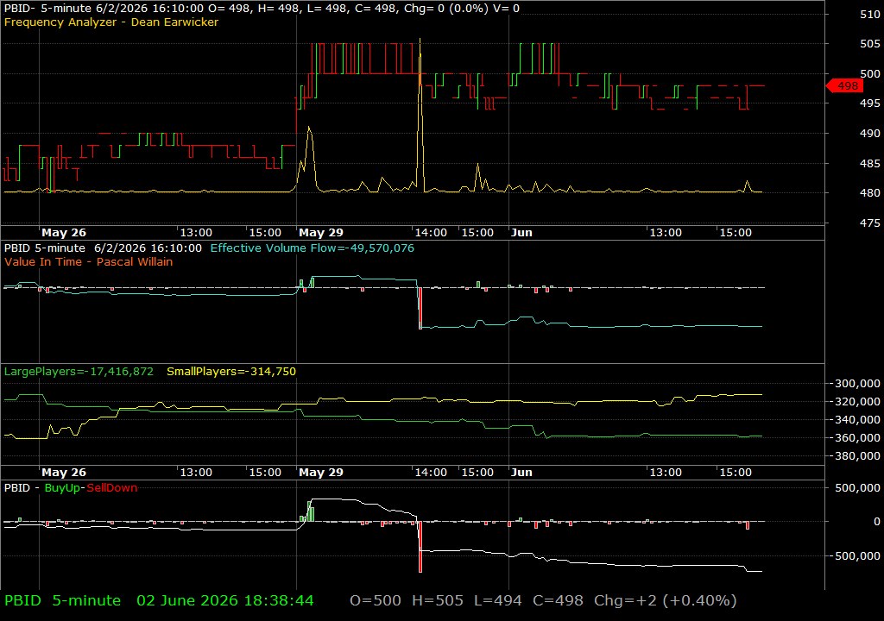Select the Frequency Analyzer - Dean Earwicker label
Screen dimensions: 884x621
point(111,22)
